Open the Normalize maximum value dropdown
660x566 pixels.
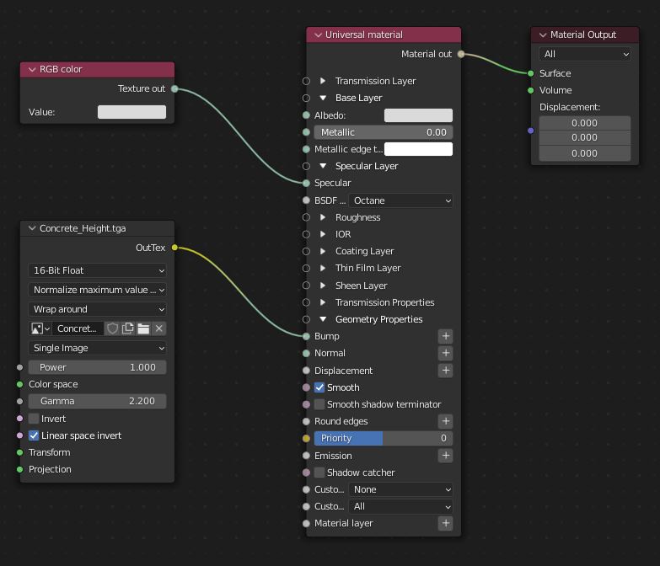coord(97,290)
